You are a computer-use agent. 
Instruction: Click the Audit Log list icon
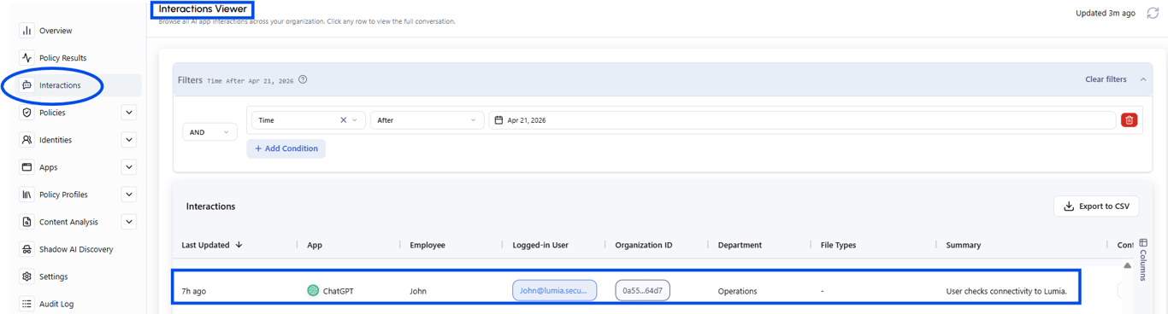coord(27,304)
